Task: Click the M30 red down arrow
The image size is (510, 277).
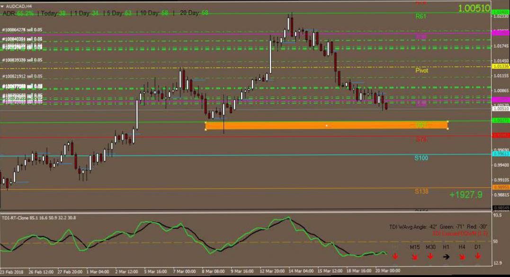Action: (430, 257)
